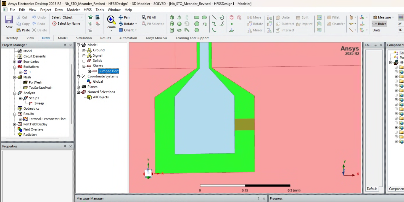
Task: Collapse the Excitations tree node
Action: tap(15, 67)
